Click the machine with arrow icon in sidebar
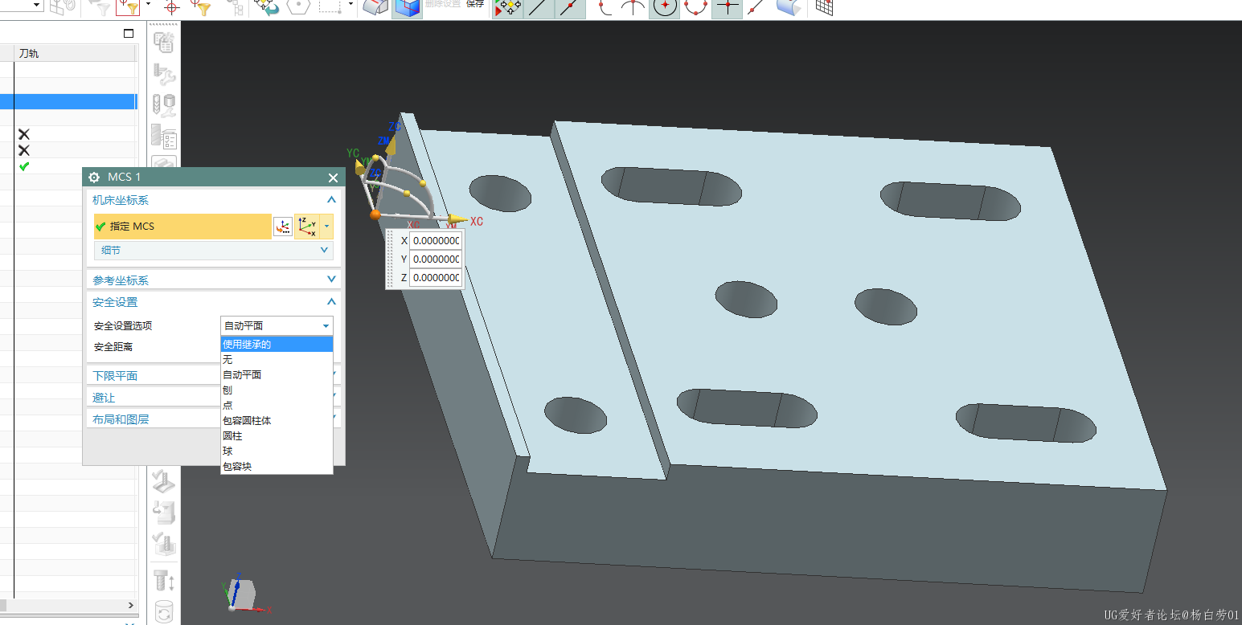Screen dimensions: 1242x625 (x=164, y=512)
